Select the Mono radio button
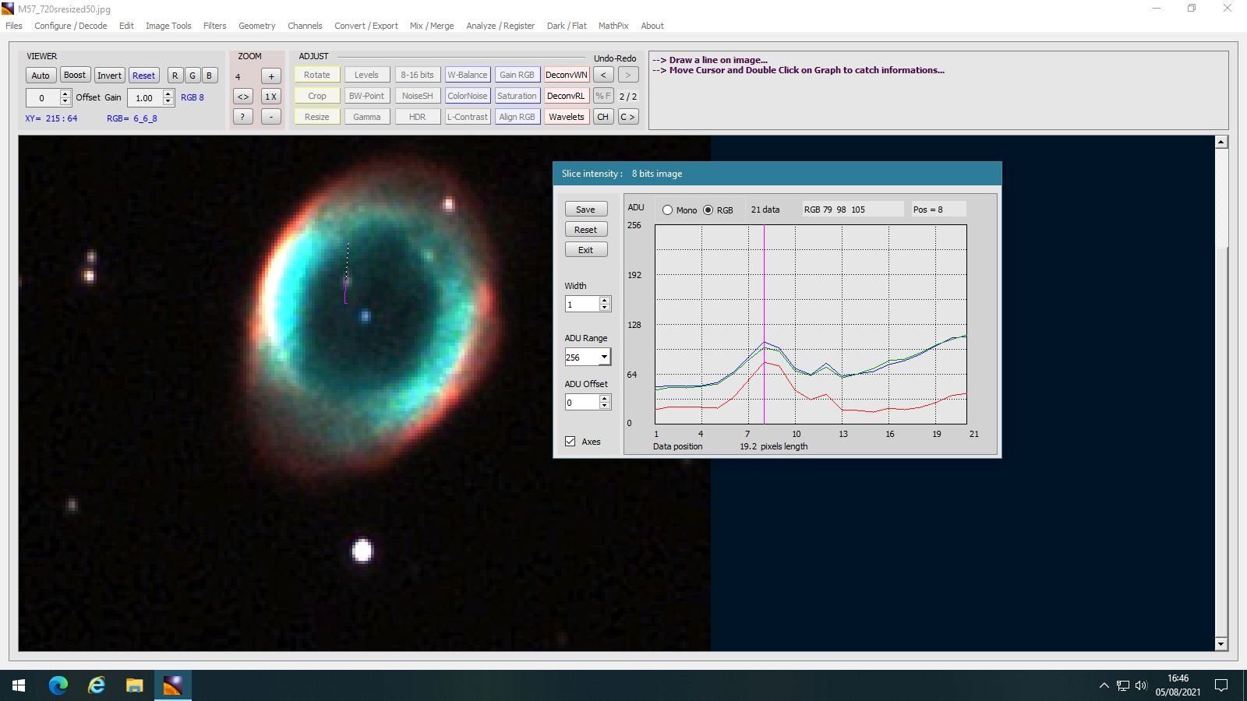 coord(668,210)
